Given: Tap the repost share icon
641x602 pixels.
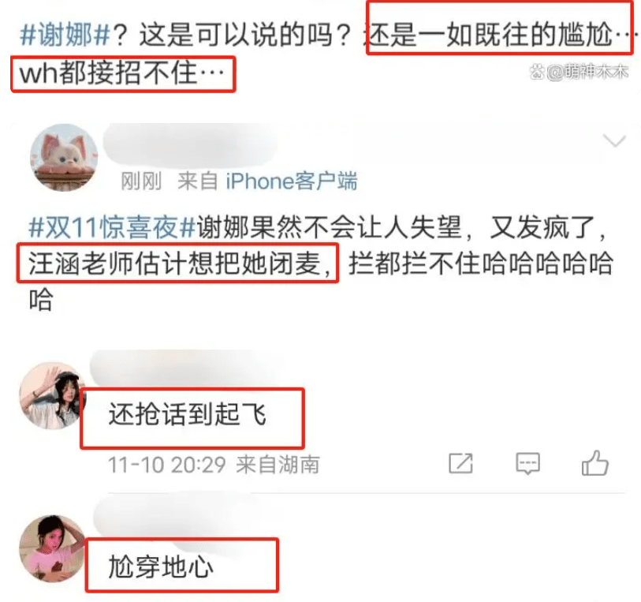Looking at the screenshot, I should [460, 463].
